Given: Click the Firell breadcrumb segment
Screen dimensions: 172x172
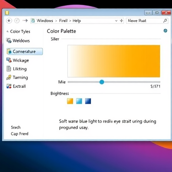Looking at the screenshot, I should (63, 21).
